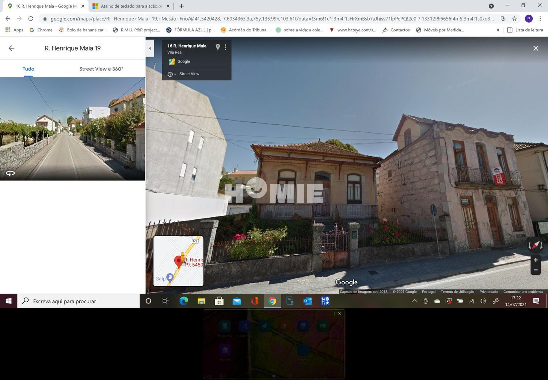The image size is (548, 380).
Task: Select the Tudo tab
Action: pos(28,69)
